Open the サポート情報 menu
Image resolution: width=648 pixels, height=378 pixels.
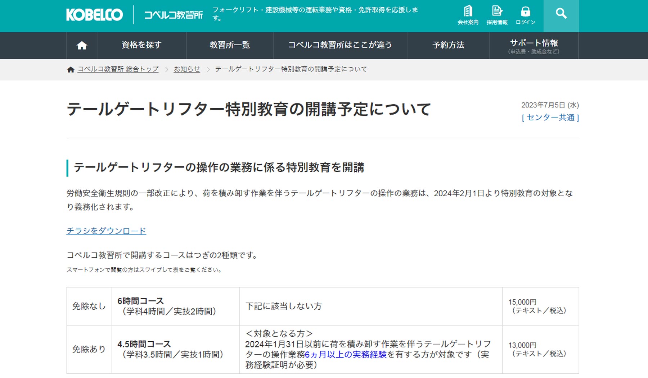click(x=534, y=45)
